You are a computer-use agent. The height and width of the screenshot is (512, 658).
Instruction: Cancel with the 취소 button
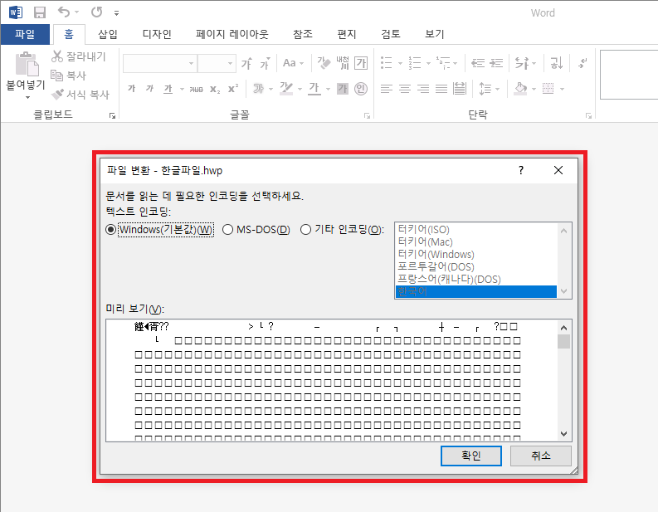point(540,456)
